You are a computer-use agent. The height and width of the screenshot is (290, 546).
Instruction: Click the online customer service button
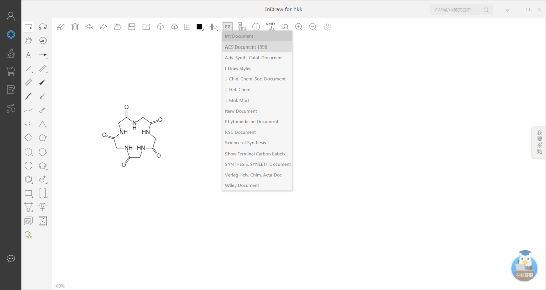(x=524, y=265)
